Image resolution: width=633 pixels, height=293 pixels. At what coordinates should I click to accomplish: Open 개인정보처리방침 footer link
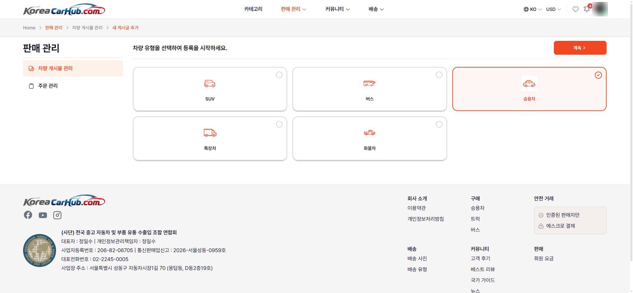426,219
